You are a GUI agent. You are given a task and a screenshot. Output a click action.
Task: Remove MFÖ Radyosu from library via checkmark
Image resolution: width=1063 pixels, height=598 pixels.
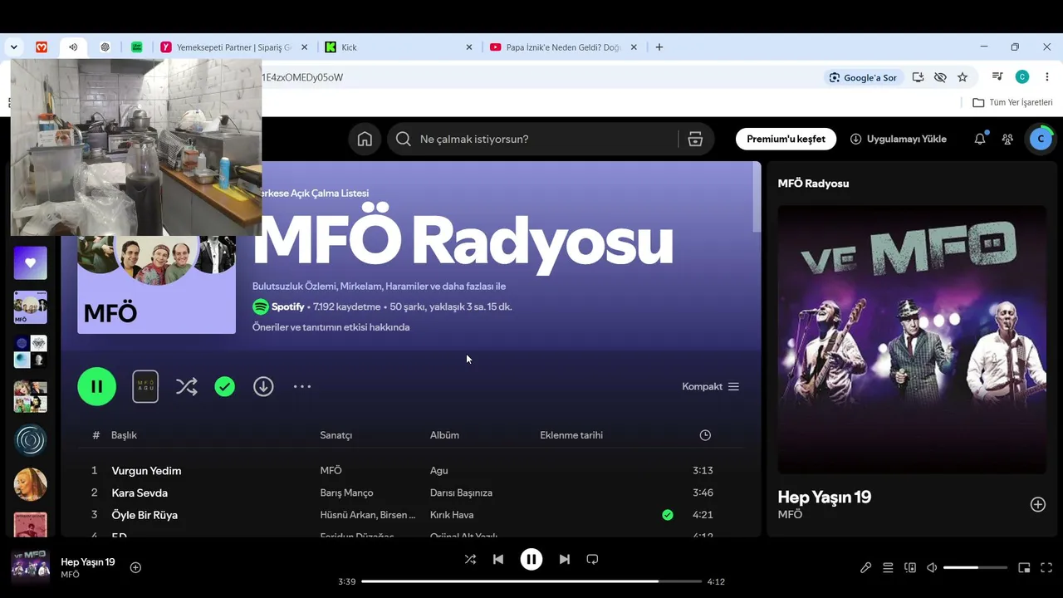(x=225, y=386)
